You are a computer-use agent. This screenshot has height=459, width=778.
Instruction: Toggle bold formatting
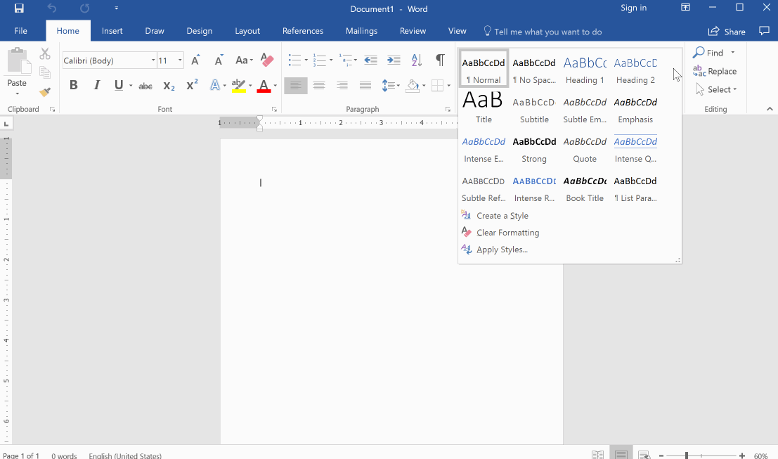point(74,84)
